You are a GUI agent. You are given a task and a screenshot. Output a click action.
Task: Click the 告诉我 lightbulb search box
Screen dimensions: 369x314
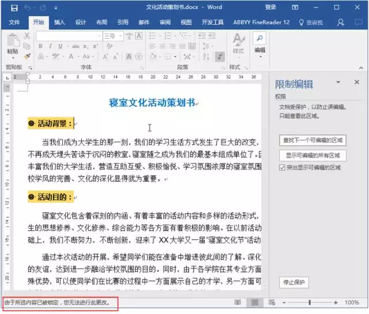coord(311,22)
